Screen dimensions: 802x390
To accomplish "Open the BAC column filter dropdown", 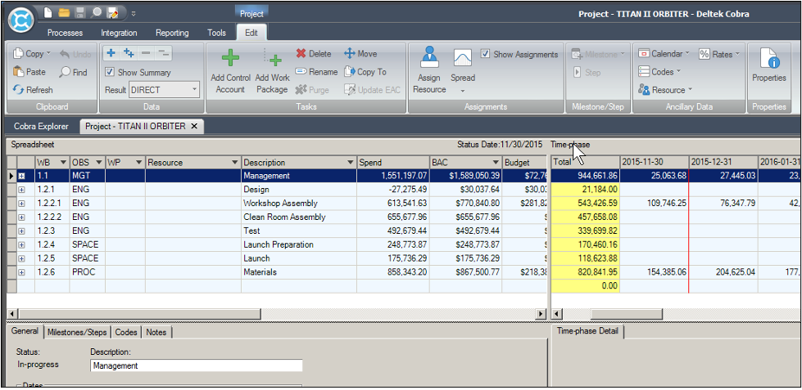I will point(496,163).
